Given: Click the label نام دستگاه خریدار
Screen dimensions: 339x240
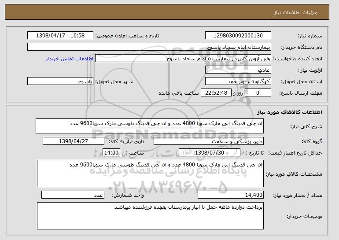Looking at the screenshot, I should pos(302,47).
